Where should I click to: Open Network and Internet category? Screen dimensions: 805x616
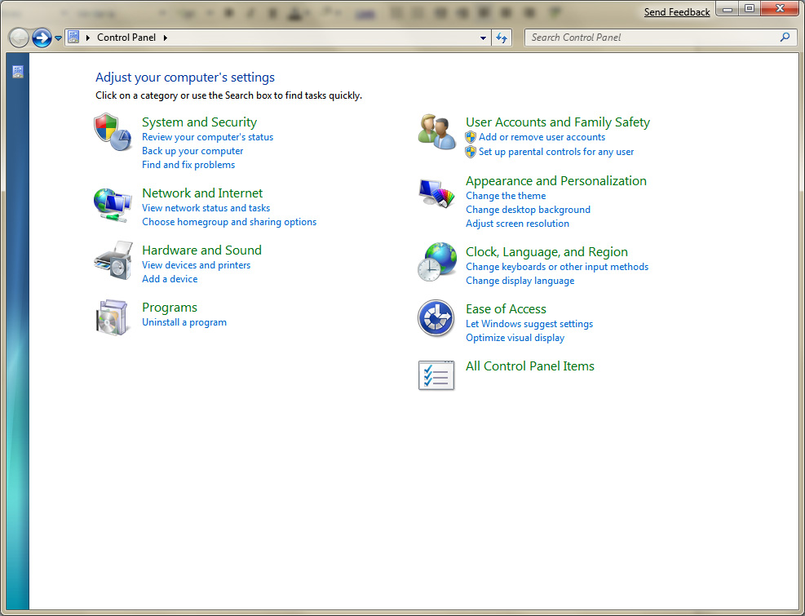pos(202,193)
